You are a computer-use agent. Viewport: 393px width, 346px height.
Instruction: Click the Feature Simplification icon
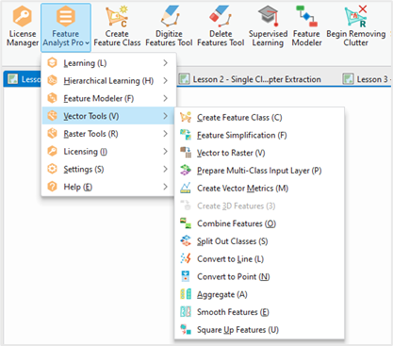[x=186, y=135]
